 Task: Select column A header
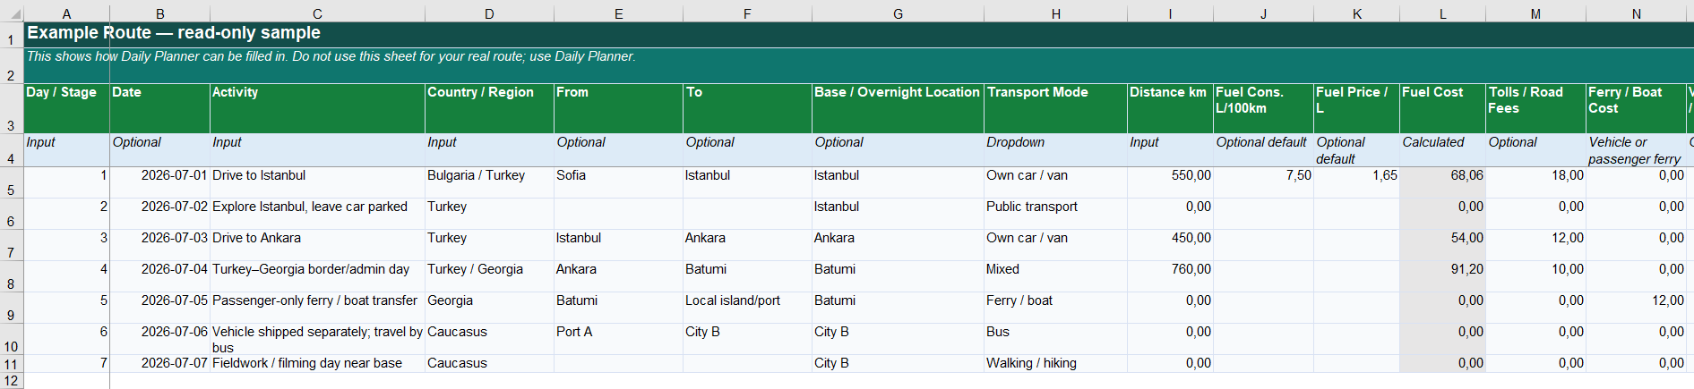click(66, 13)
